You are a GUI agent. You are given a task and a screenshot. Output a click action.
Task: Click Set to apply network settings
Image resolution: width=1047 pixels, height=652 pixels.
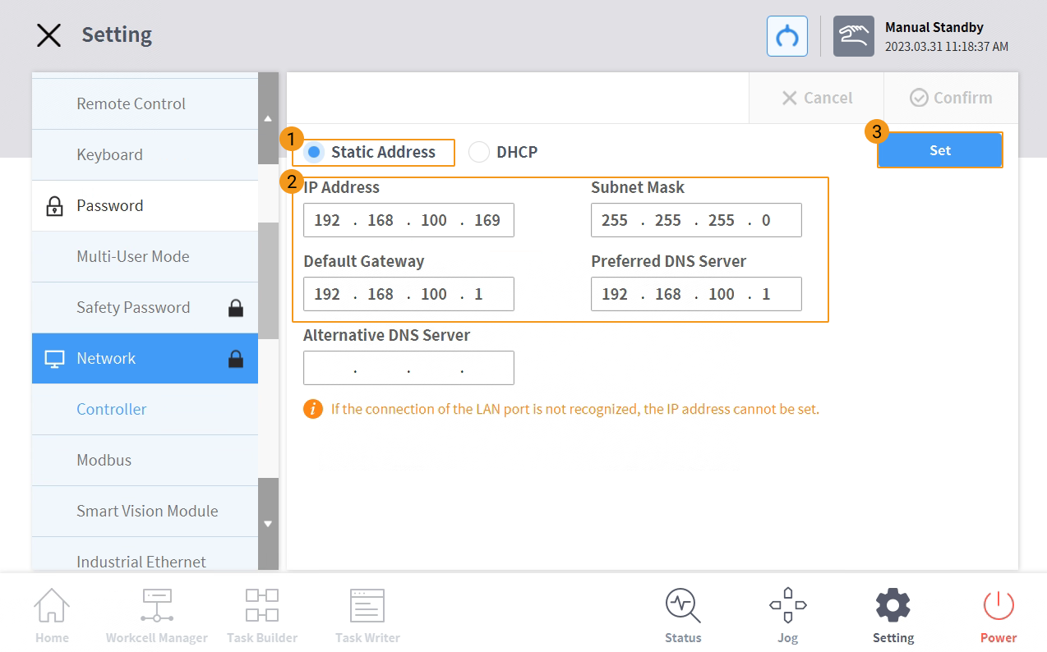[939, 149]
